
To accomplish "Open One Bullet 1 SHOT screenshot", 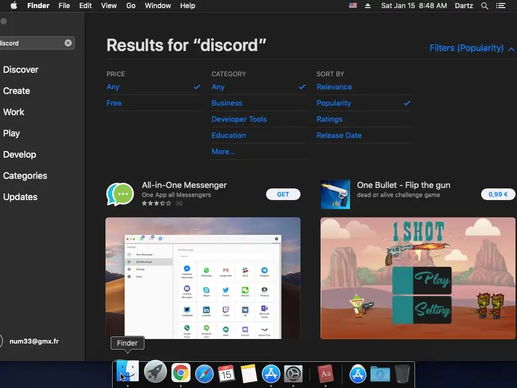I will (418, 278).
